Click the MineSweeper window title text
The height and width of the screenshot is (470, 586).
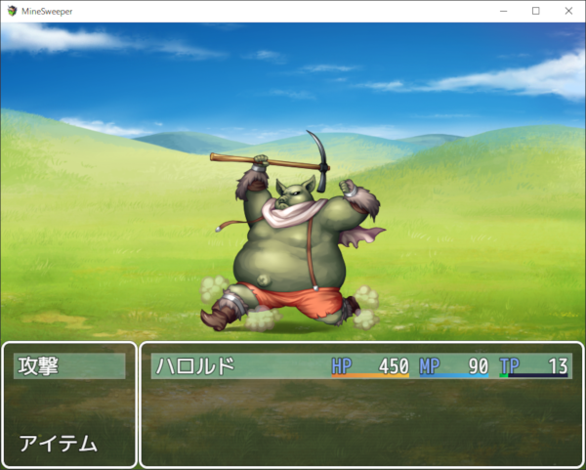pyautogui.click(x=47, y=12)
